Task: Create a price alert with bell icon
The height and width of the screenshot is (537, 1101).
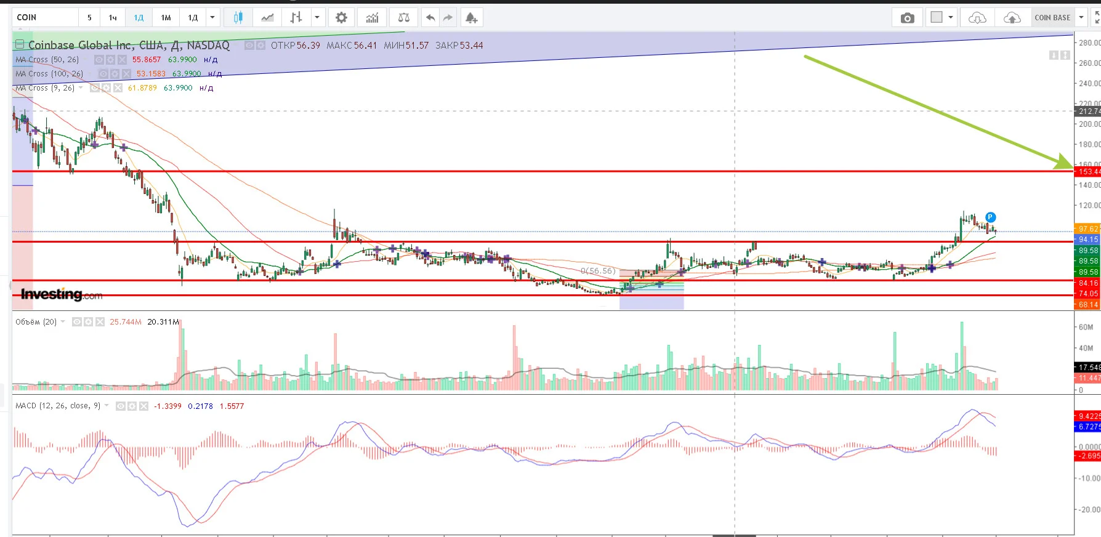Action: tap(471, 18)
